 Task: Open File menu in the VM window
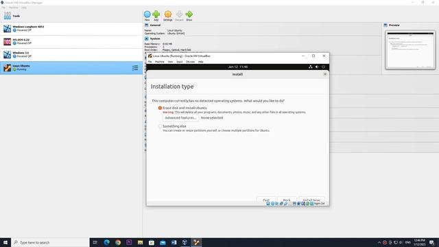click(x=150, y=62)
